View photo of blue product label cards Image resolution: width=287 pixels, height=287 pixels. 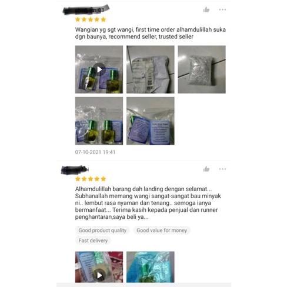click(x=151, y=121)
